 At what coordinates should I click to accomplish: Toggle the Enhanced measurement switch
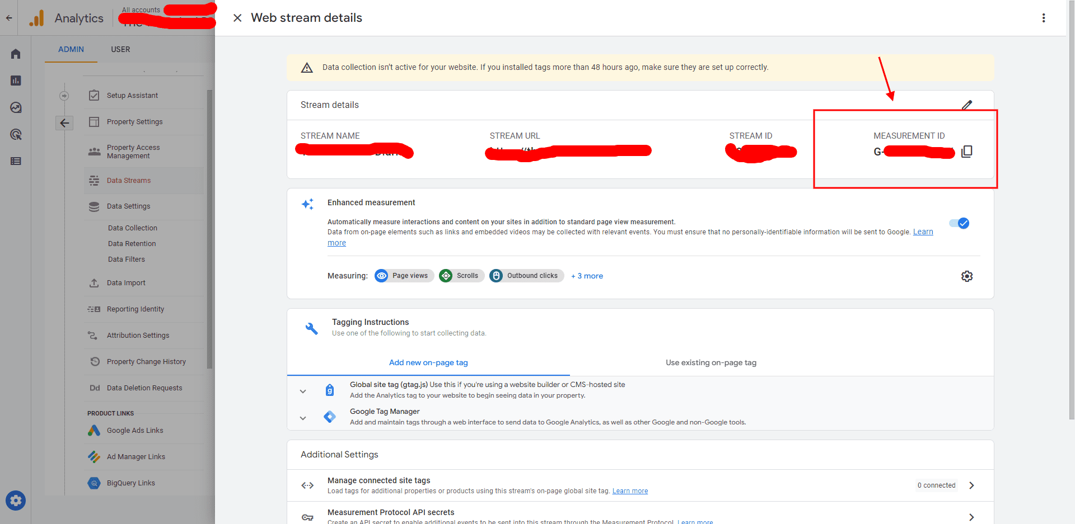click(x=960, y=223)
